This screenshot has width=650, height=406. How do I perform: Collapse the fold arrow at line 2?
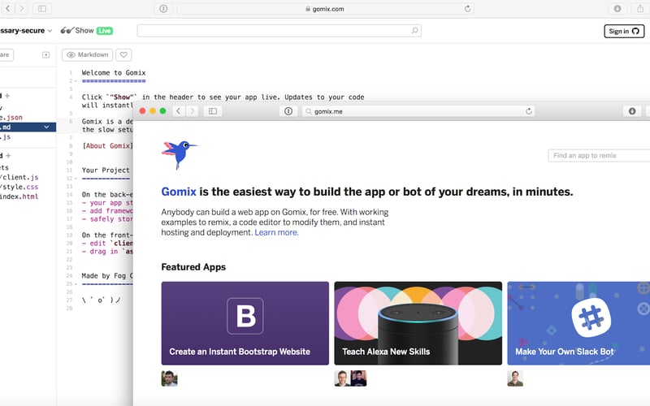[76, 80]
